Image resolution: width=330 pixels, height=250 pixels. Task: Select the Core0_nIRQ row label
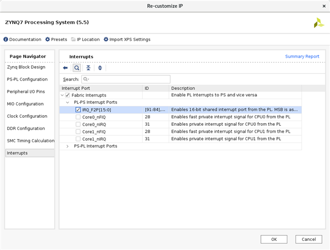pos(94,124)
